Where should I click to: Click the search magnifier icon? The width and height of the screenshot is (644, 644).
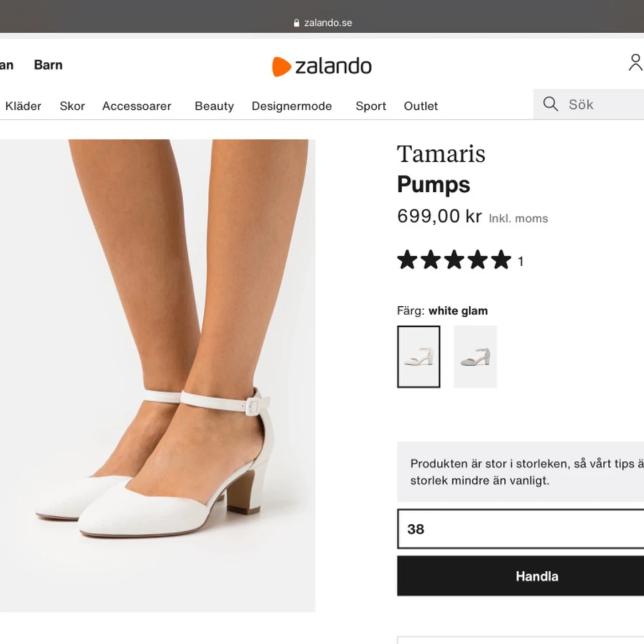pyautogui.click(x=550, y=104)
